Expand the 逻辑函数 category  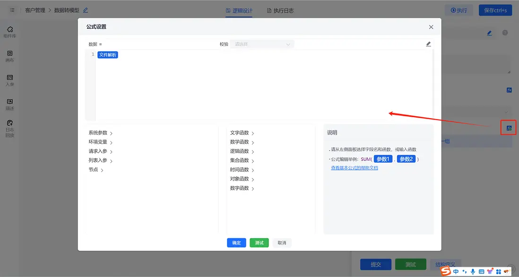coord(242,152)
